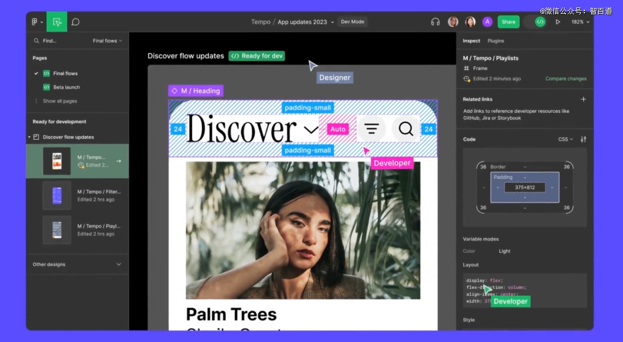623x342 pixels.
Task: Open the CSS code language dropdown
Action: [565, 140]
